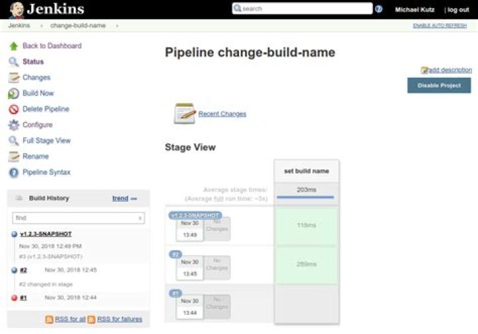
Task: Open the add description link
Action: pos(450,70)
